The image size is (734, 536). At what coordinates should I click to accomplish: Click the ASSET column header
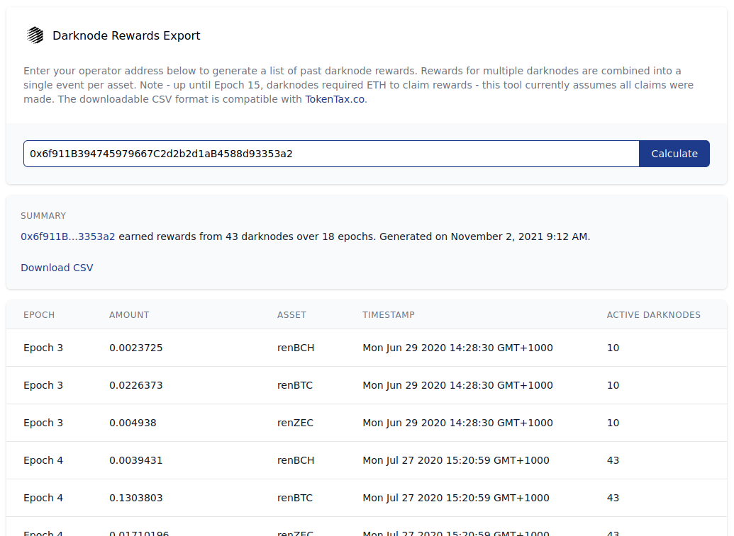291,315
